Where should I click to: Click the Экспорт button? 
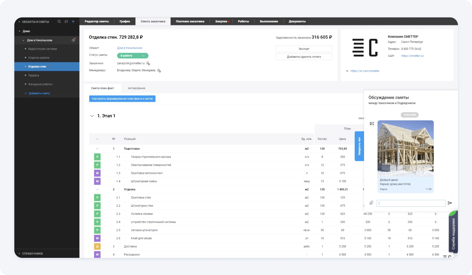tap(304, 49)
